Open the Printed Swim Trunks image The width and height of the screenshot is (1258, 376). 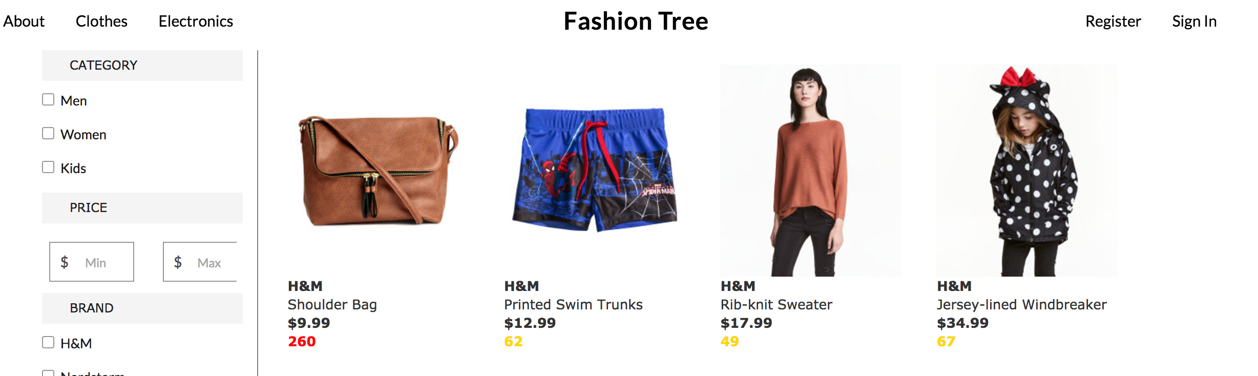pos(594,171)
